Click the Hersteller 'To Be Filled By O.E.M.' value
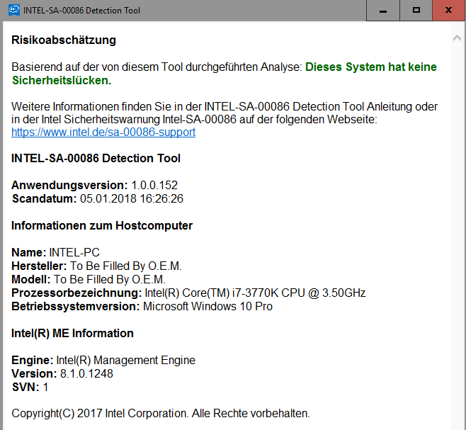 point(126,266)
